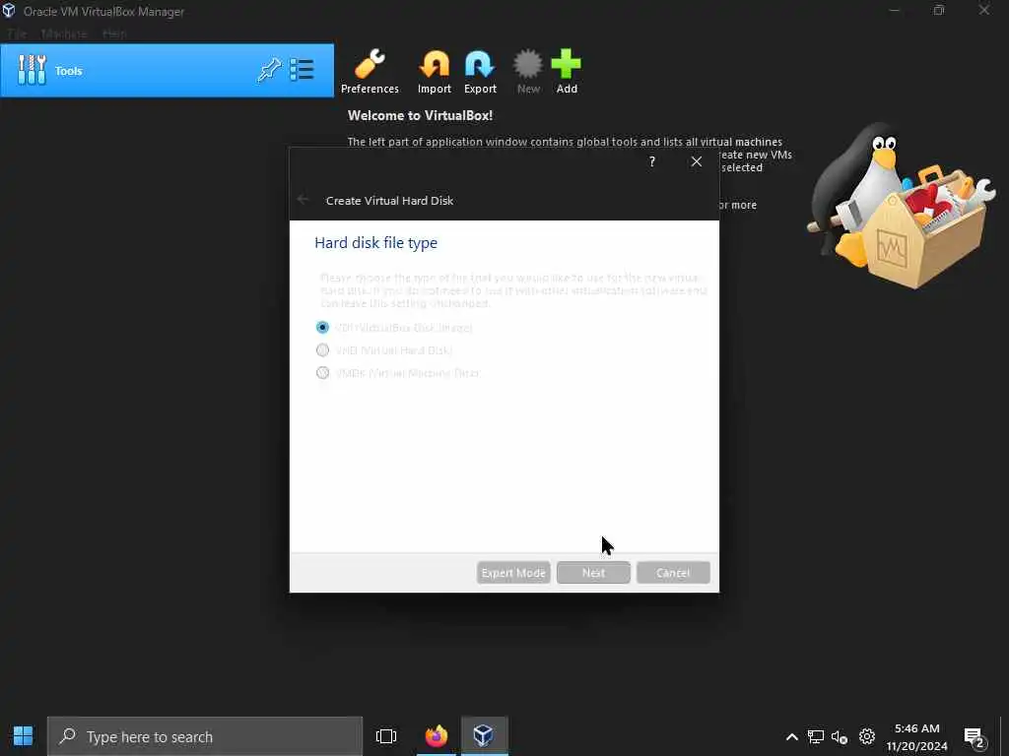Click the pin icon in Tools panel
The height and width of the screenshot is (756, 1009).
(x=269, y=70)
